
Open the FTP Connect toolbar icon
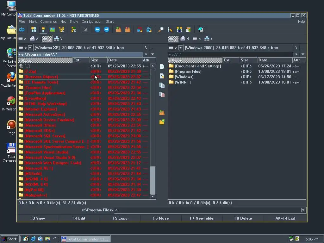point(140,29)
